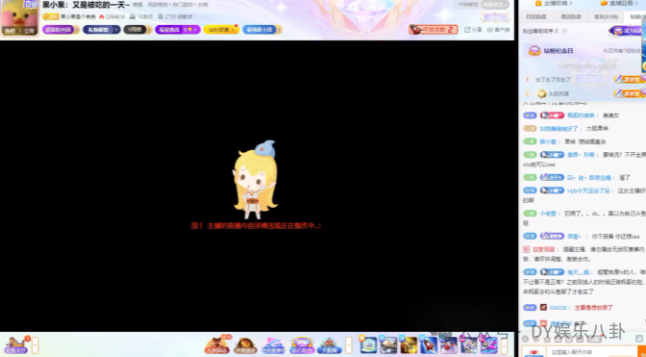Open the orange activity icon with NEW badge
The image size is (646, 357).
click(217, 344)
